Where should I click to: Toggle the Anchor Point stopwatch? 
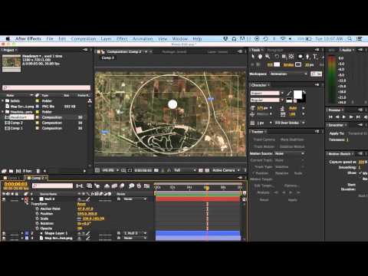click(38, 209)
